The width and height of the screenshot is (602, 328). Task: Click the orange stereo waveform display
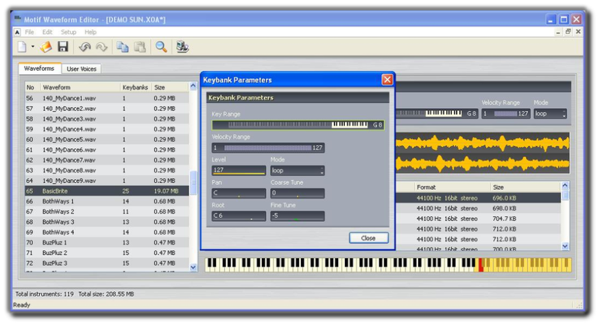pos(483,153)
